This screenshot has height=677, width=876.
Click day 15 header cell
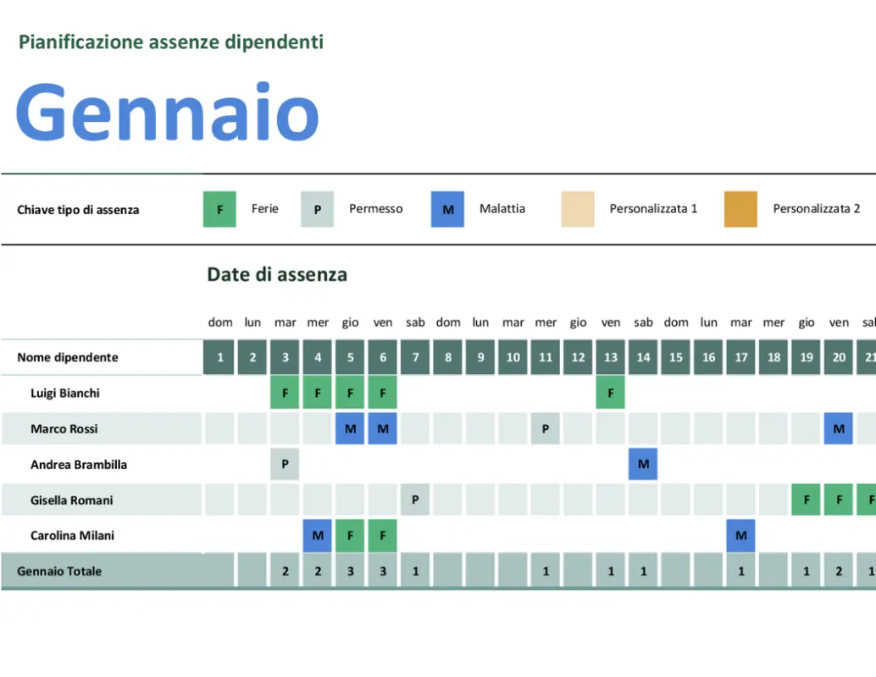(x=676, y=357)
